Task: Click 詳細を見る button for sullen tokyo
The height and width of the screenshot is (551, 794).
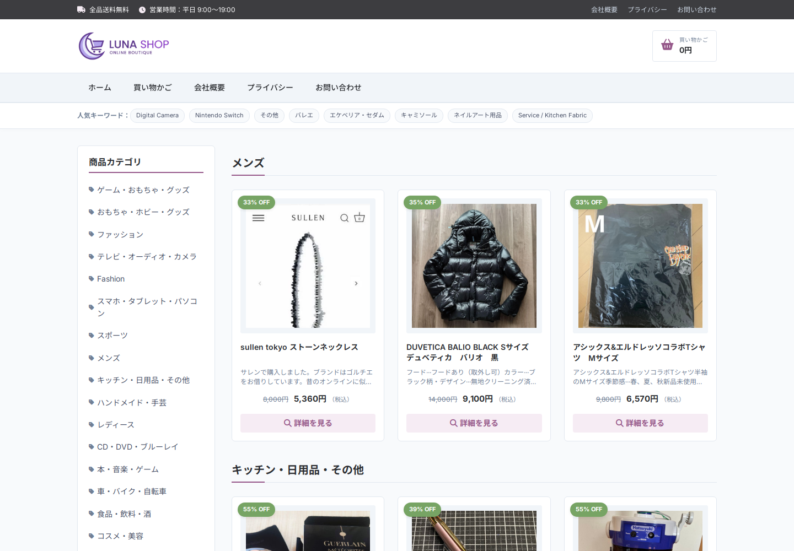Action: [x=308, y=423]
